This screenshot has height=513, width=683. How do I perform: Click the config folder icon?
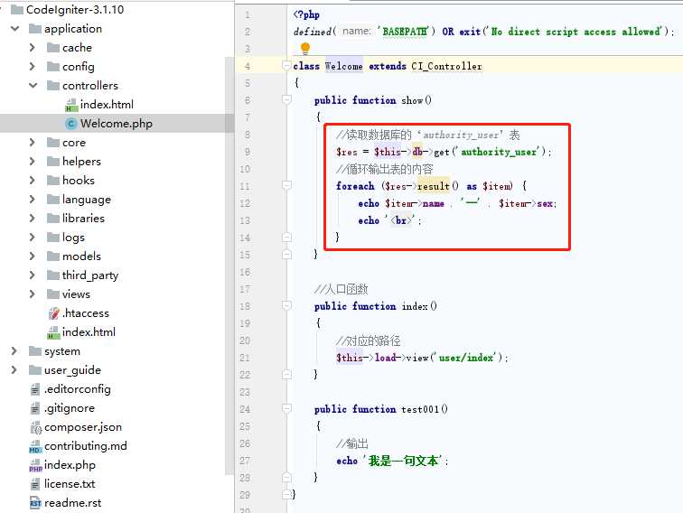(53, 67)
